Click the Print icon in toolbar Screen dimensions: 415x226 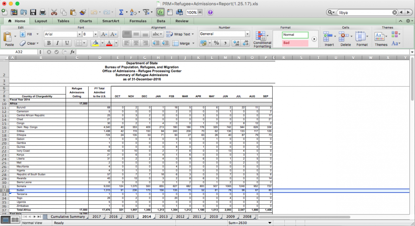click(43, 12)
